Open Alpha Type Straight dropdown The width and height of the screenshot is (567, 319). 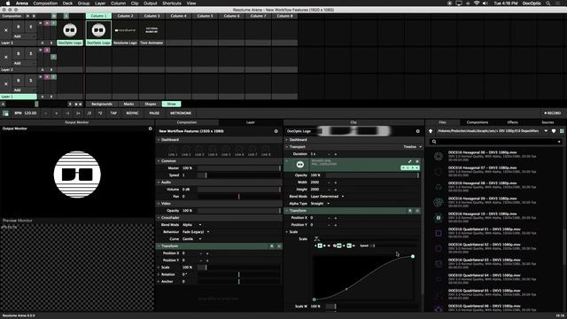tap(320, 204)
